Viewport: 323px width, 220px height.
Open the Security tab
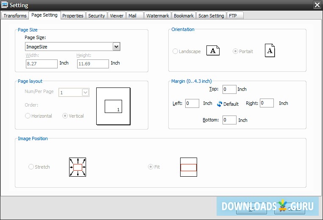tap(96, 16)
